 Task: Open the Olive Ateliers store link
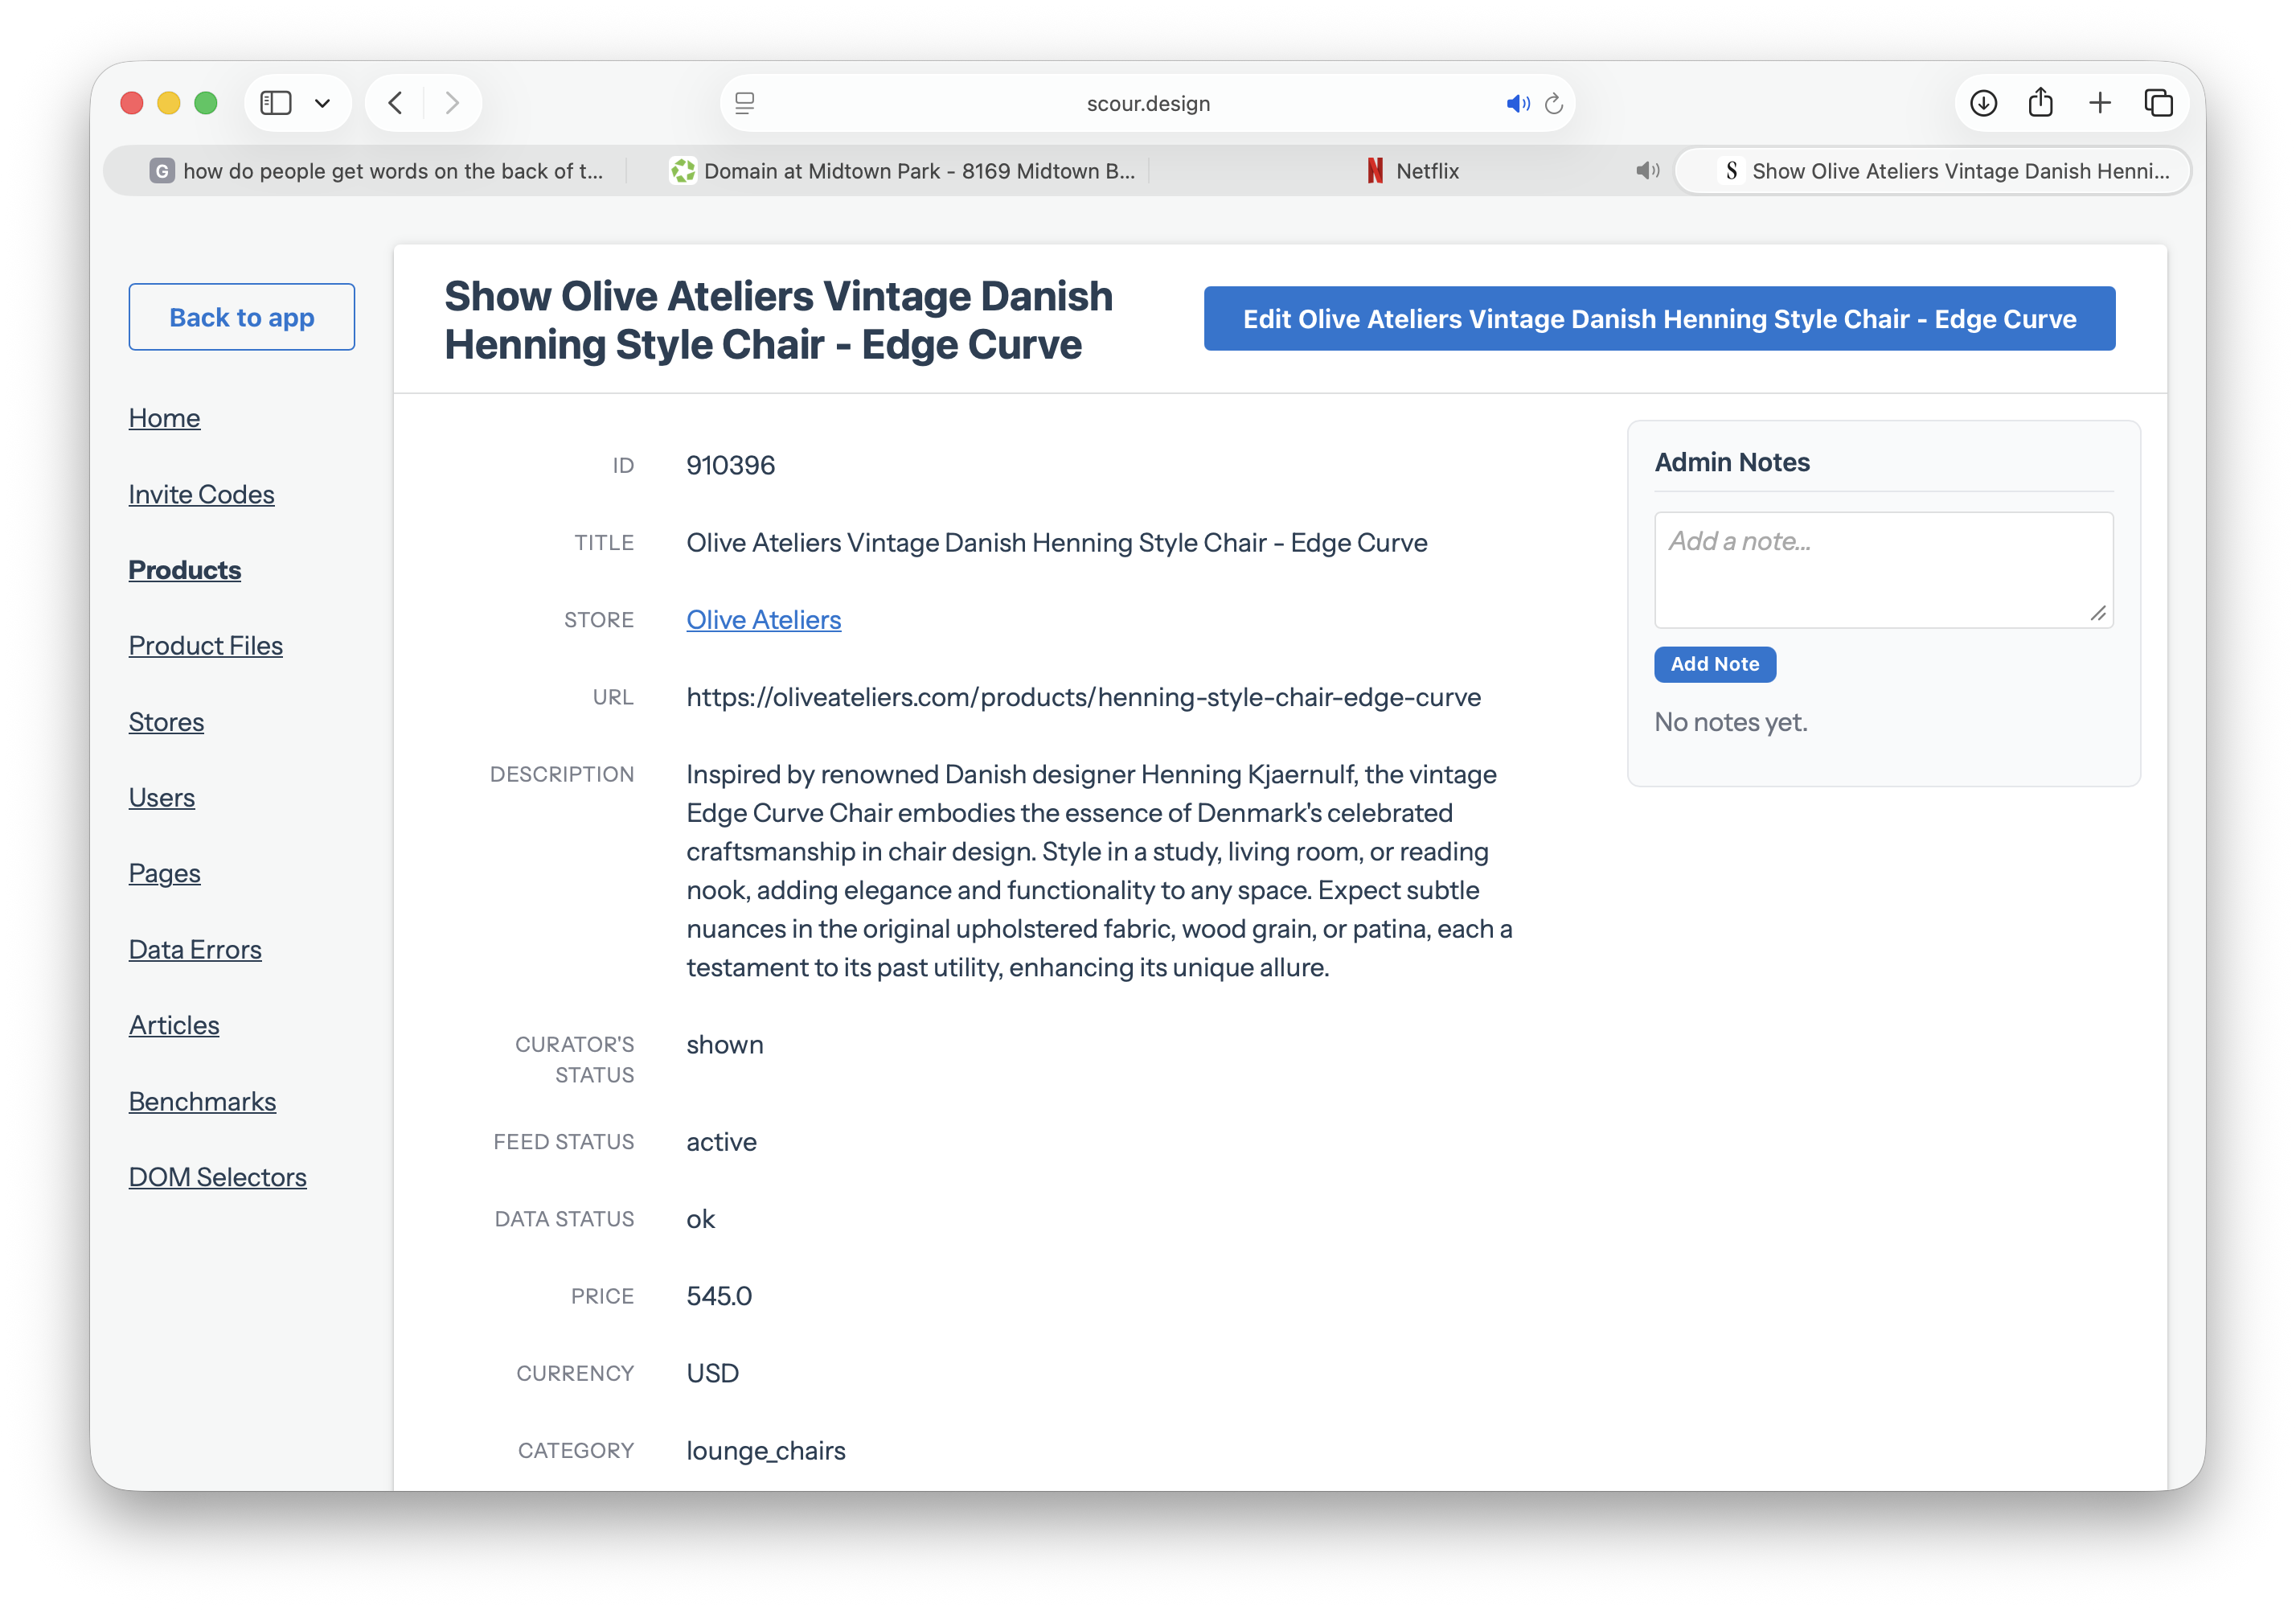coord(764,619)
